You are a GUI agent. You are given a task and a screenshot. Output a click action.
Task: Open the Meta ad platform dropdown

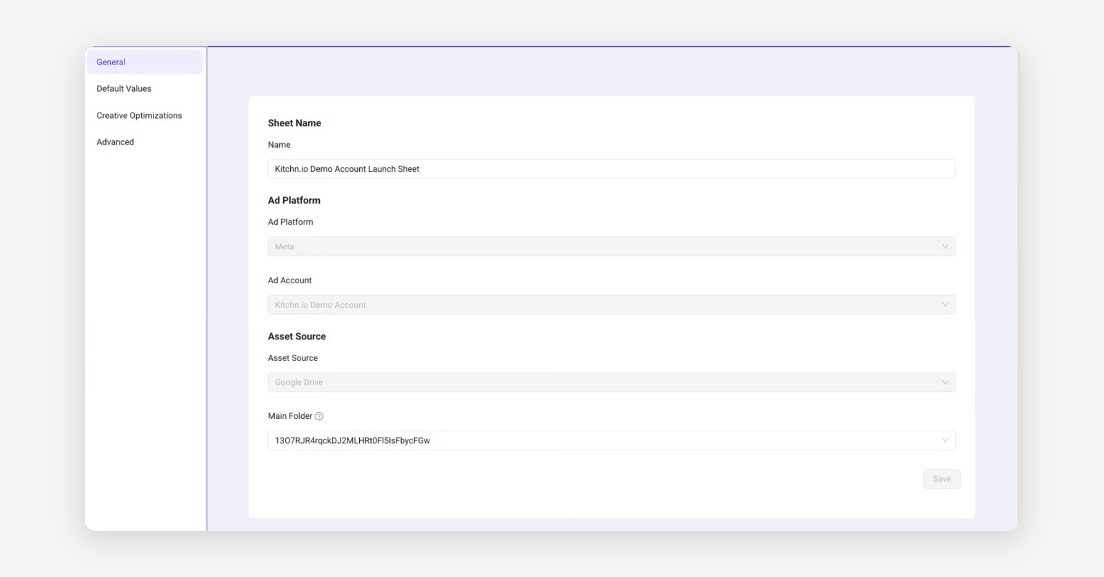611,247
